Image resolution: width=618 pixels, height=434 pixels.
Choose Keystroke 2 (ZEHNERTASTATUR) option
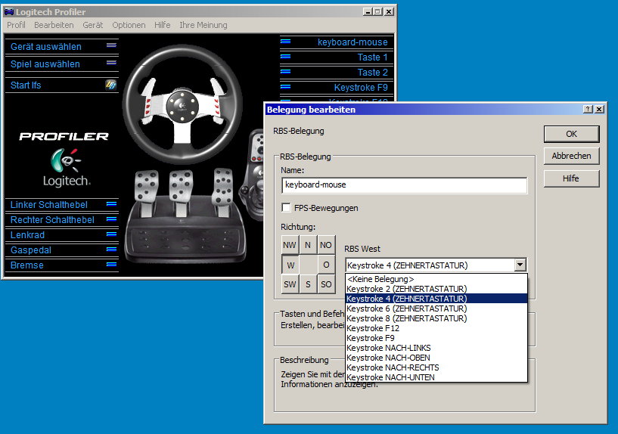[x=436, y=289]
